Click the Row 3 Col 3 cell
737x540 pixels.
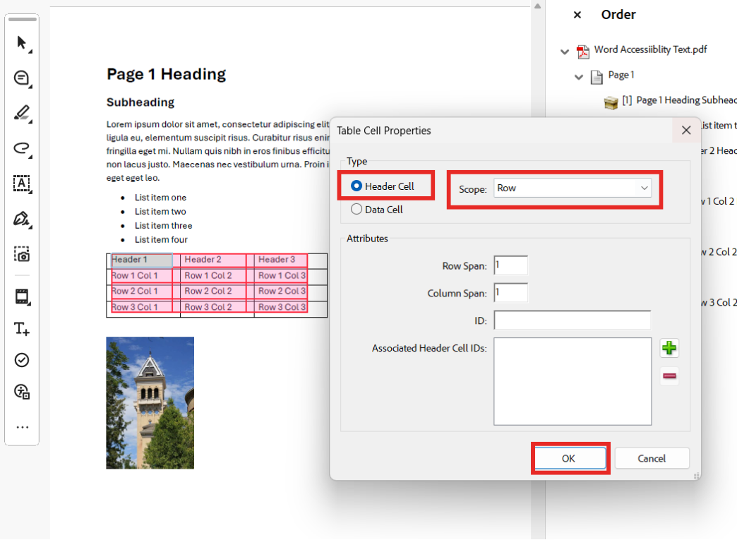coord(281,307)
